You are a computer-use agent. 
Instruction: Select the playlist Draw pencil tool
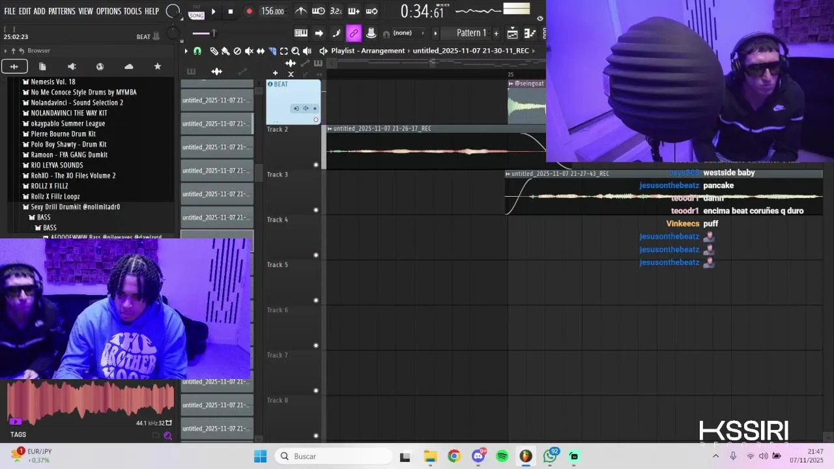(x=214, y=51)
